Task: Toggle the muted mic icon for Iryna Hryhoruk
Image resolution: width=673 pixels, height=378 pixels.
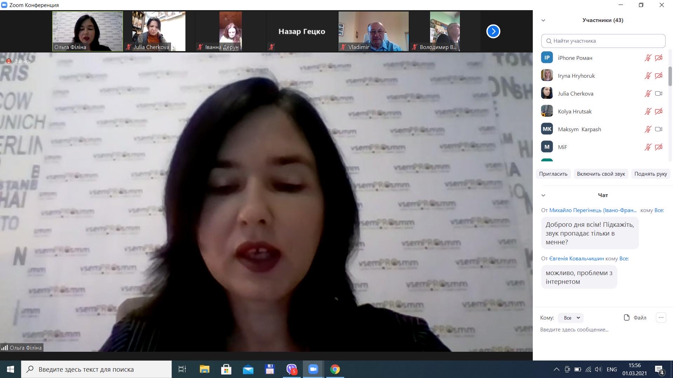Action: point(648,76)
